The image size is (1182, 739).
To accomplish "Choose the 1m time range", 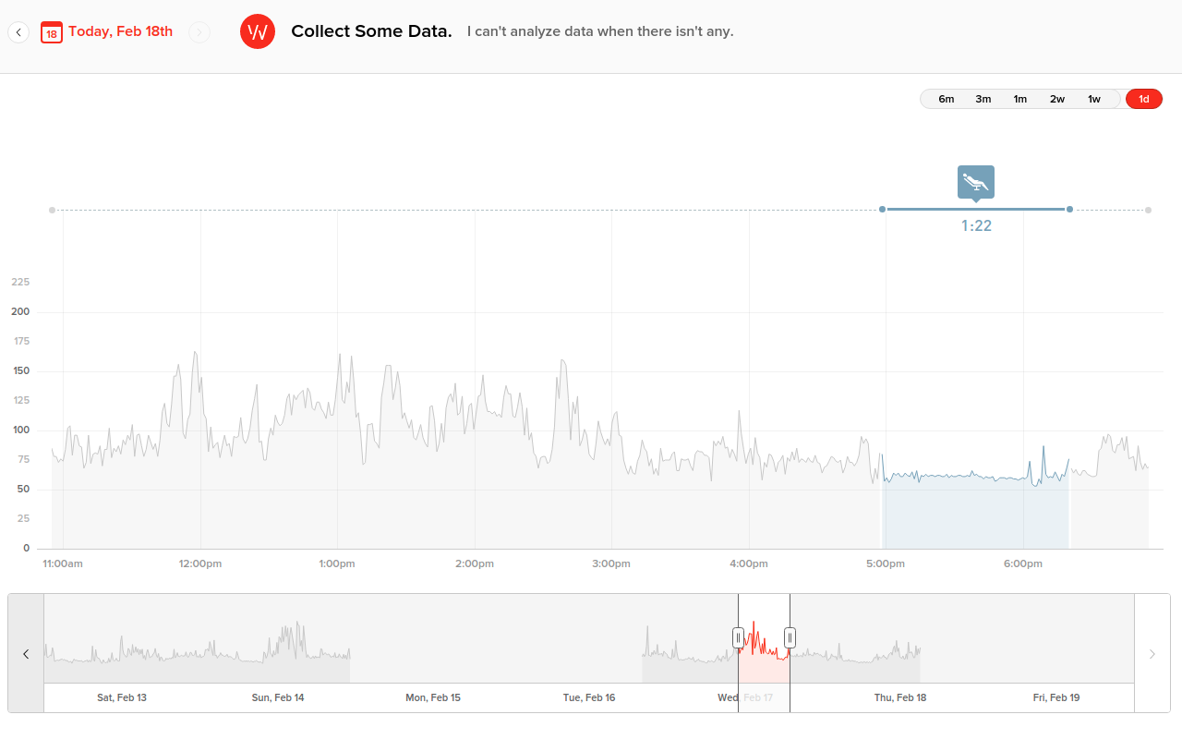I will [x=1019, y=99].
